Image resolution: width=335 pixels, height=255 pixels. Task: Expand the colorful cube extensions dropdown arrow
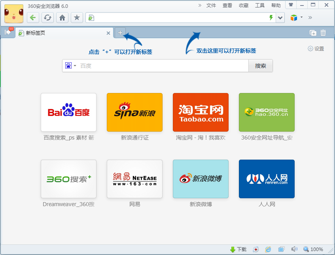(301, 17)
